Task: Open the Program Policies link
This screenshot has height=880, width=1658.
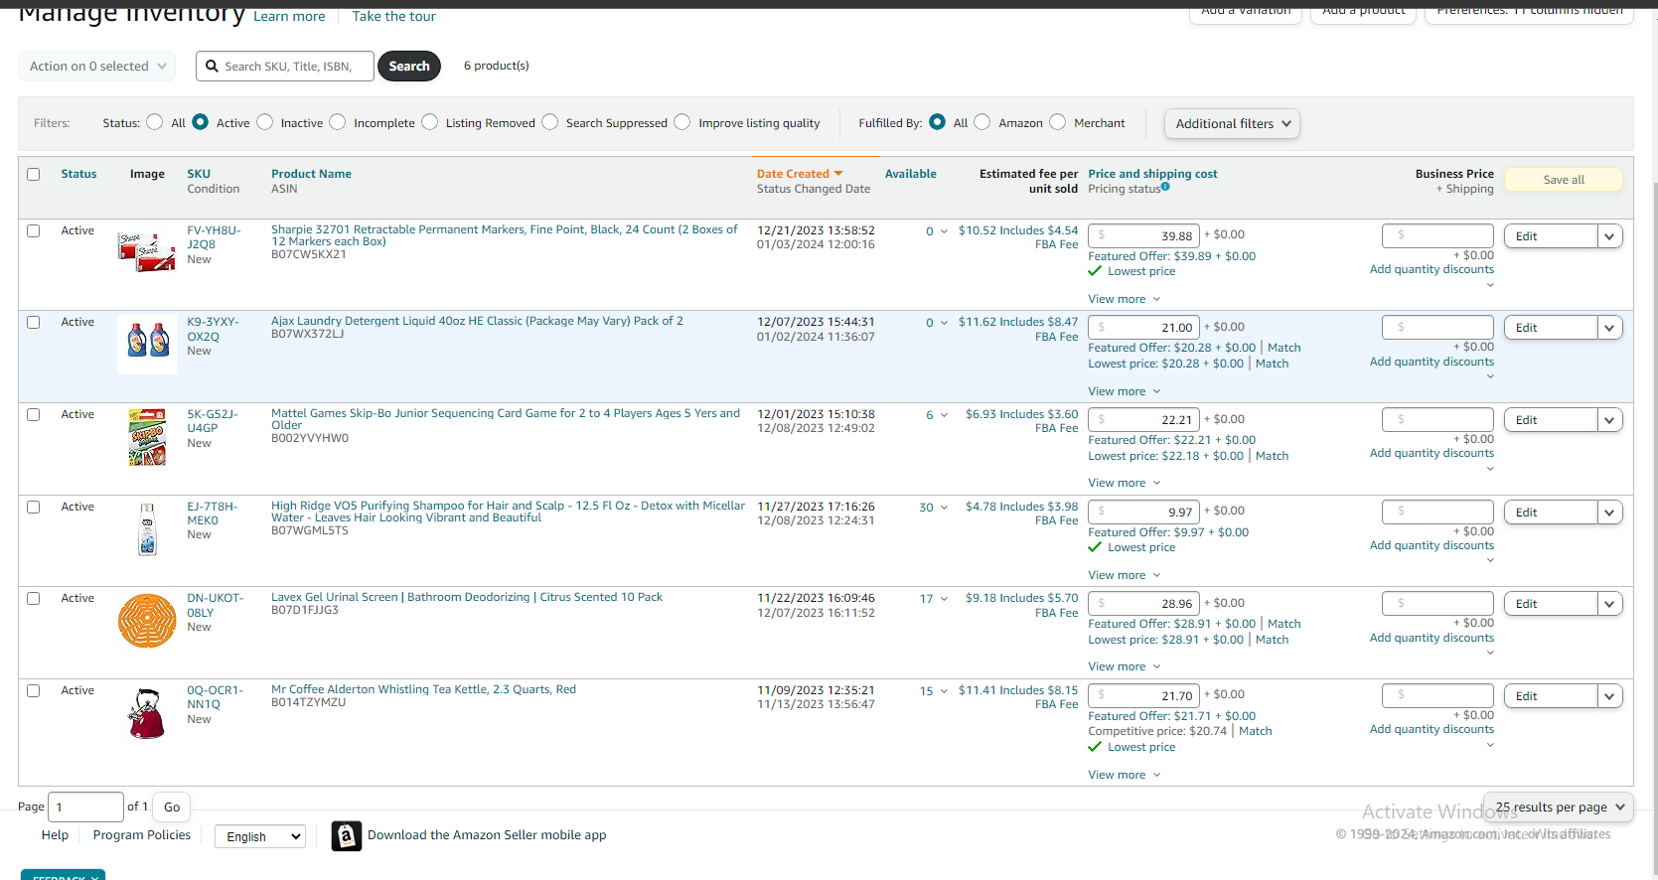Action: click(x=142, y=835)
